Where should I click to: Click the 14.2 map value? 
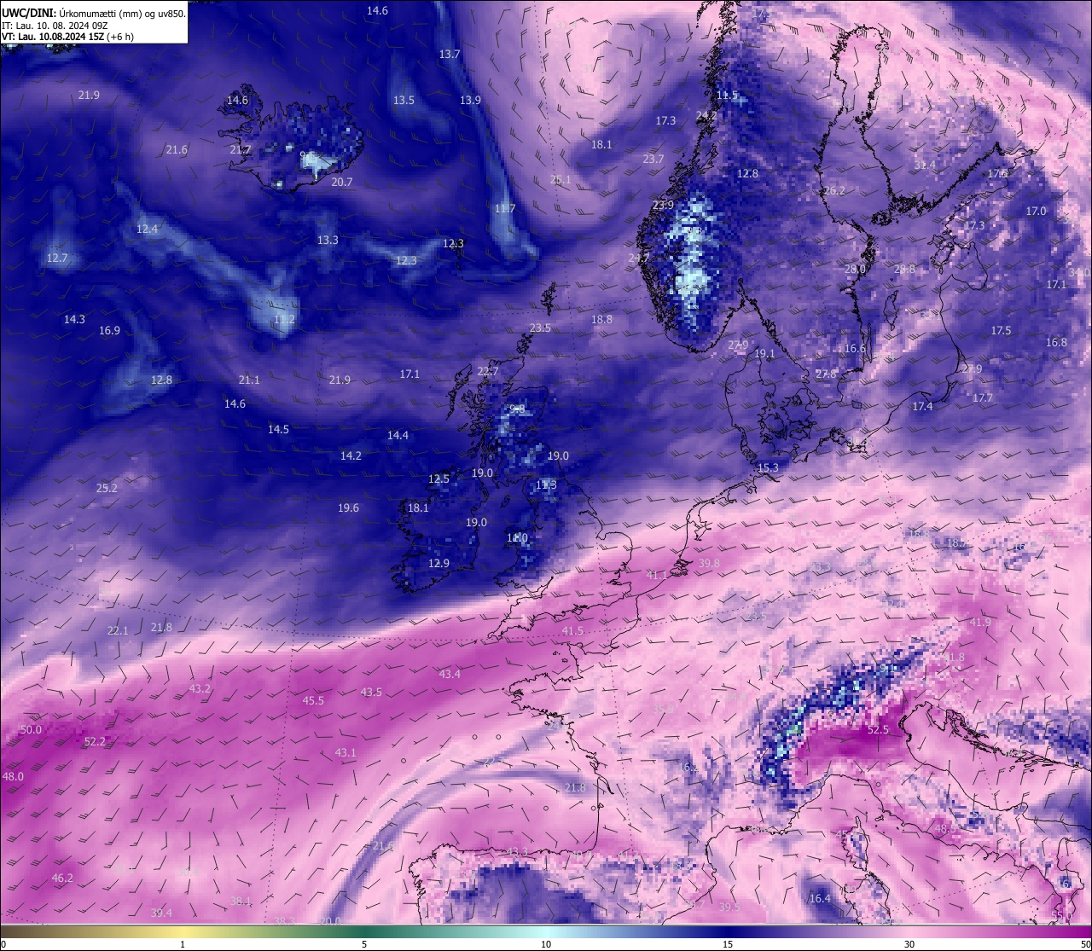coord(351,456)
